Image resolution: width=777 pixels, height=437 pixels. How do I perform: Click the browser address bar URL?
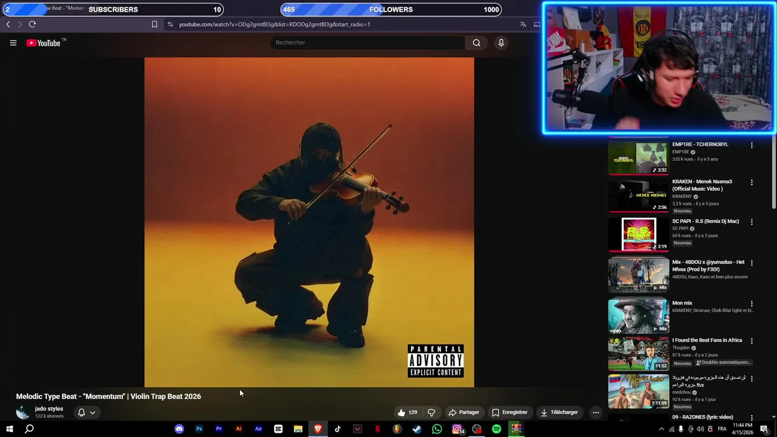pyautogui.click(x=274, y=24)
